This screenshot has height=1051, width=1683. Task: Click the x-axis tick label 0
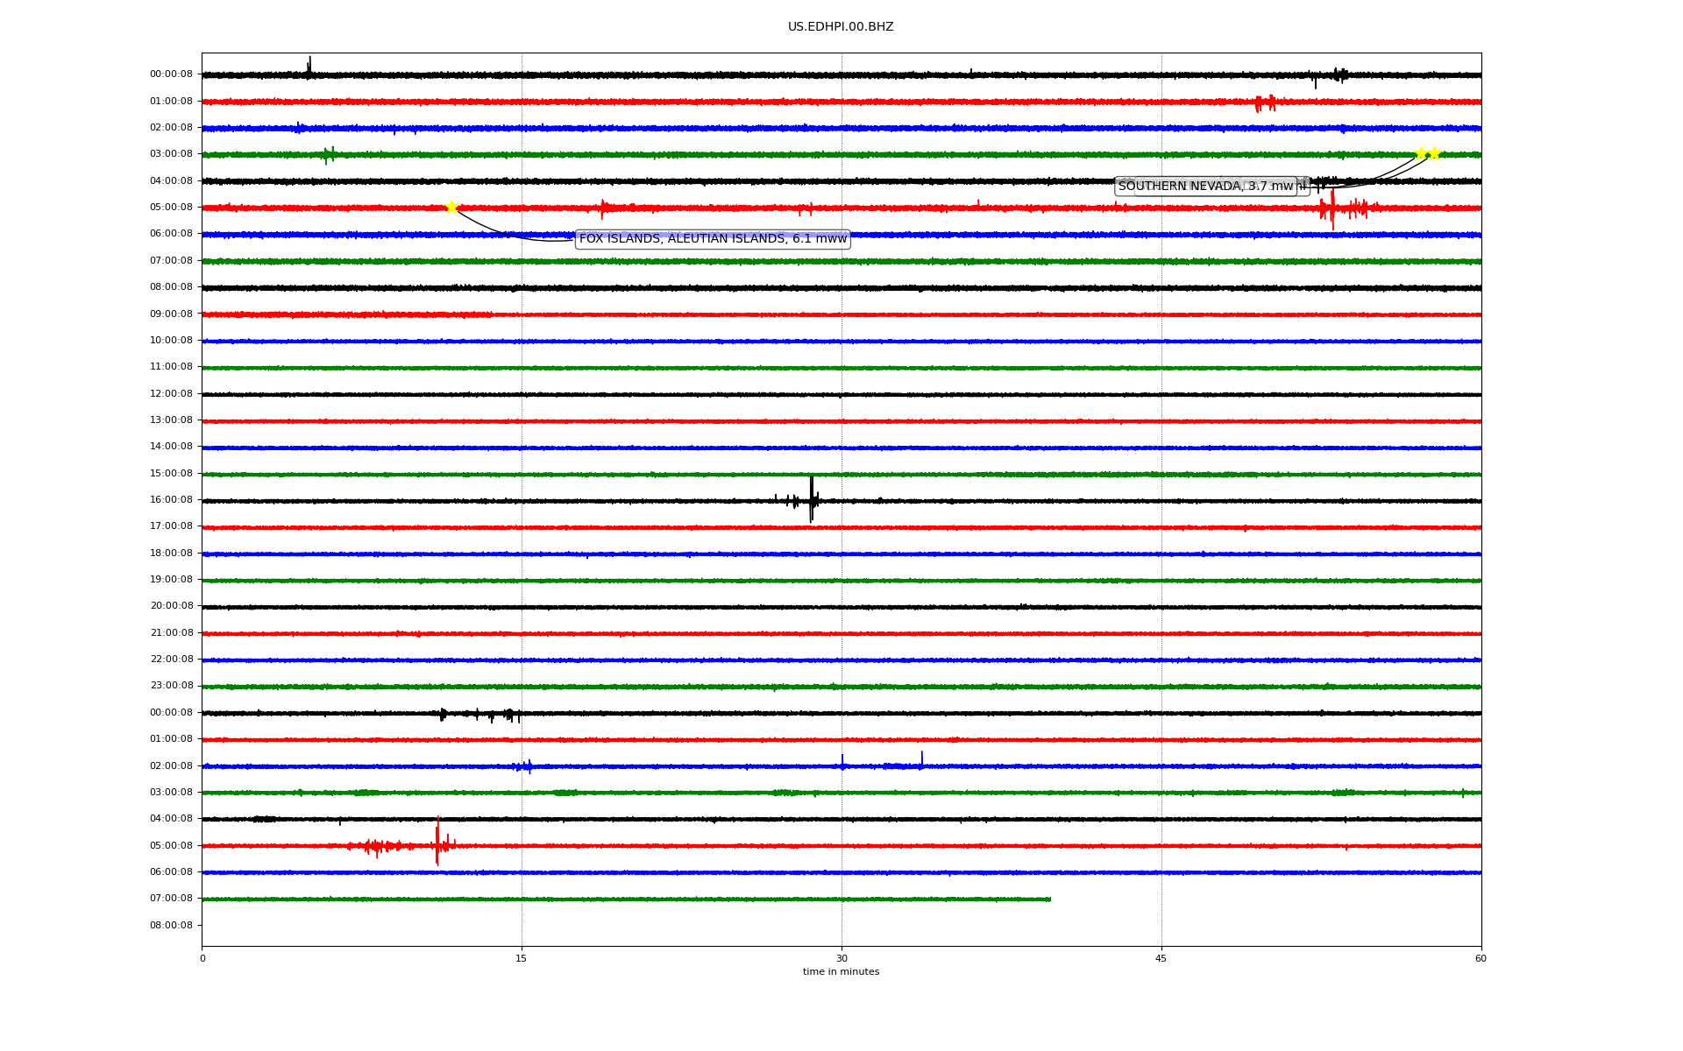pos(202,958)
